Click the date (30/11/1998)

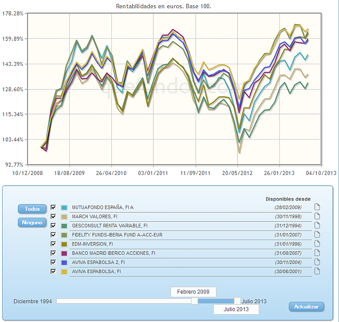click(288, 216)
